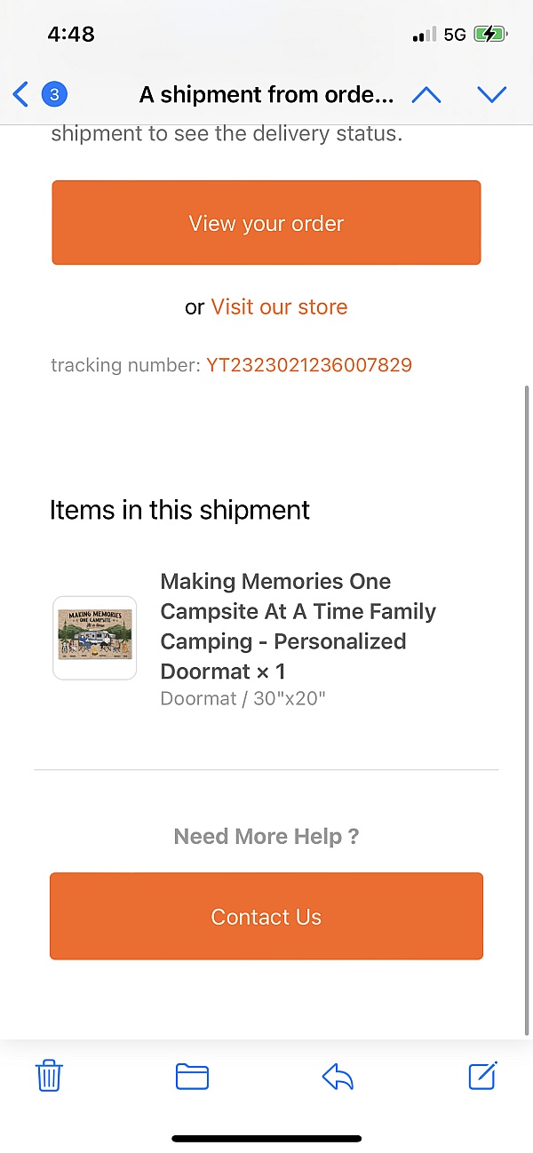Screen dimensions: 533x1153
Task: Tap the back chevron to return to inbox
Action: point(20,94)
